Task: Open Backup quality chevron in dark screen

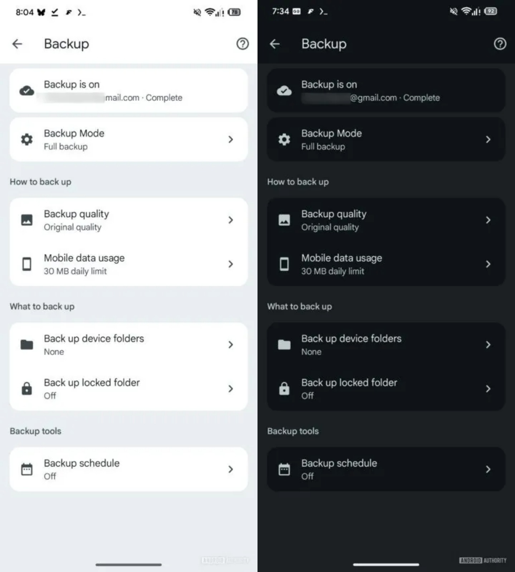Action: click(x=488, y=220)
